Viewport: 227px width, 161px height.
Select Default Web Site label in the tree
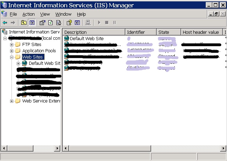click(x=45, y=63)
